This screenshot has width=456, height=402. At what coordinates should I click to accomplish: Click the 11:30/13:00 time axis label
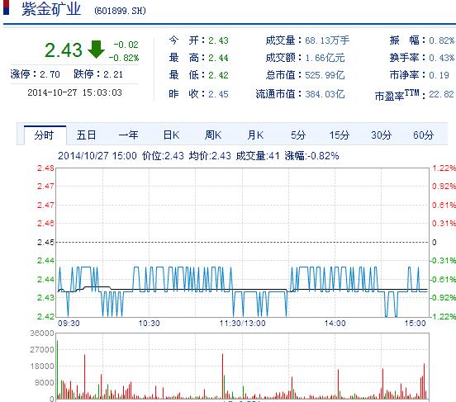click(x=242, y=324)
